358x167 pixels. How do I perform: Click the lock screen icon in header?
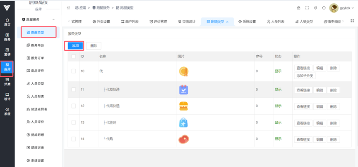[299, 8]
